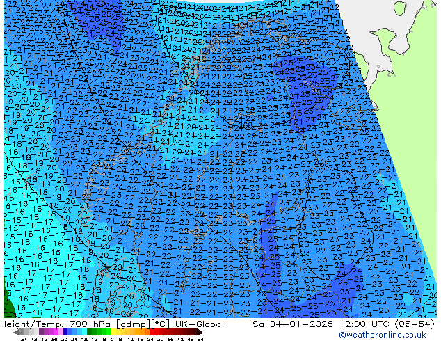Pick the bright red swatch at legend value 24
Screen dimensions: 441x341
(152, 333)
